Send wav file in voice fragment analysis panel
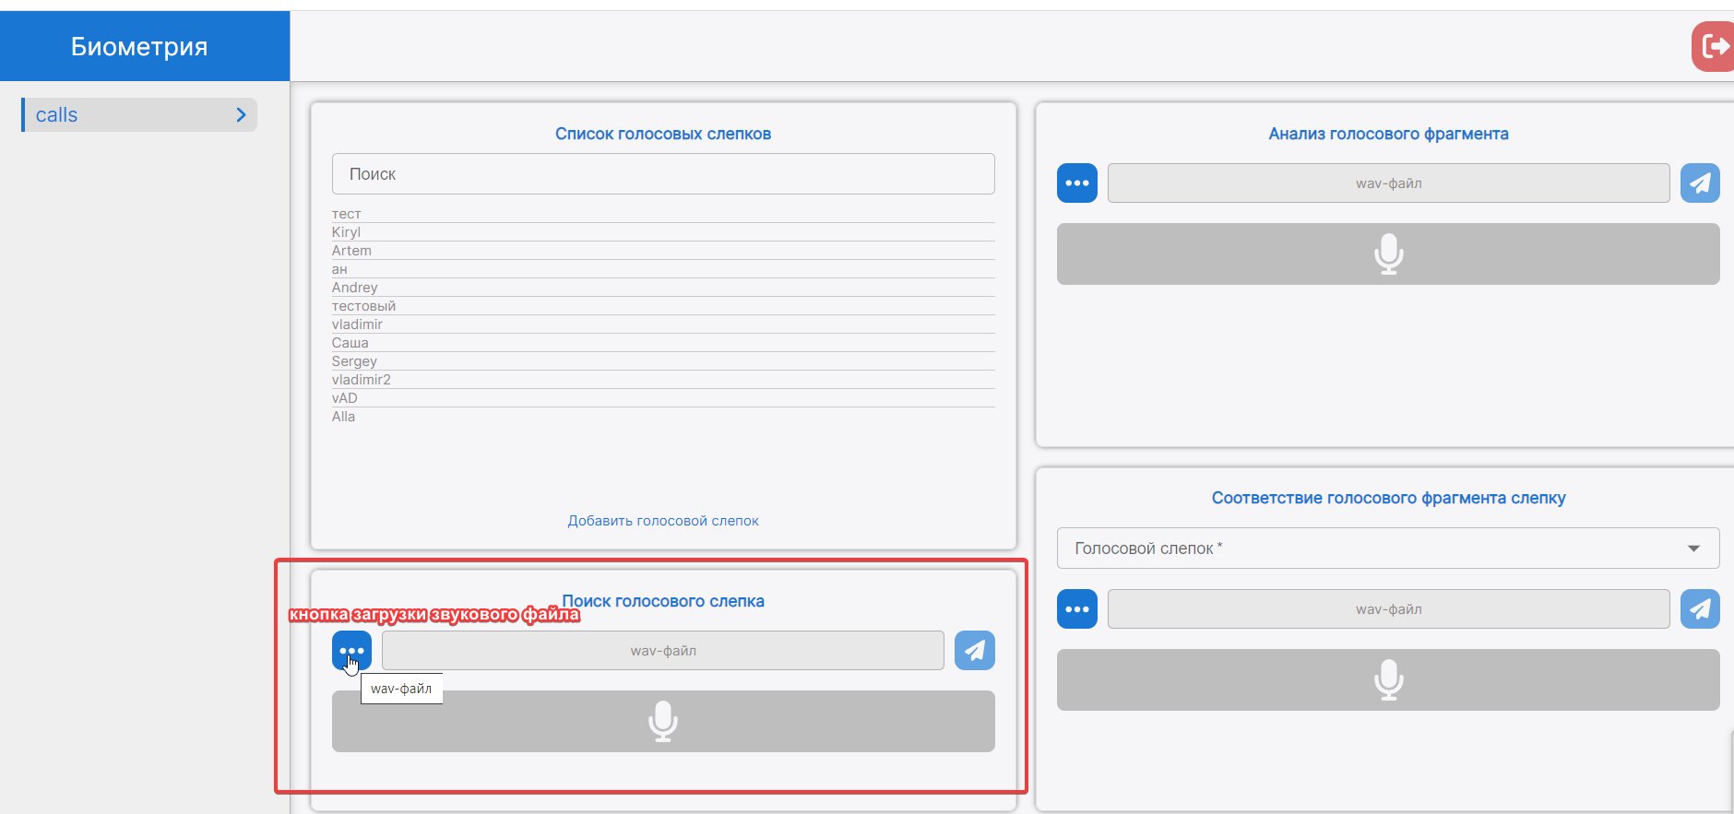Viewport: 1734px width, 814px height. pos(1699,183)
